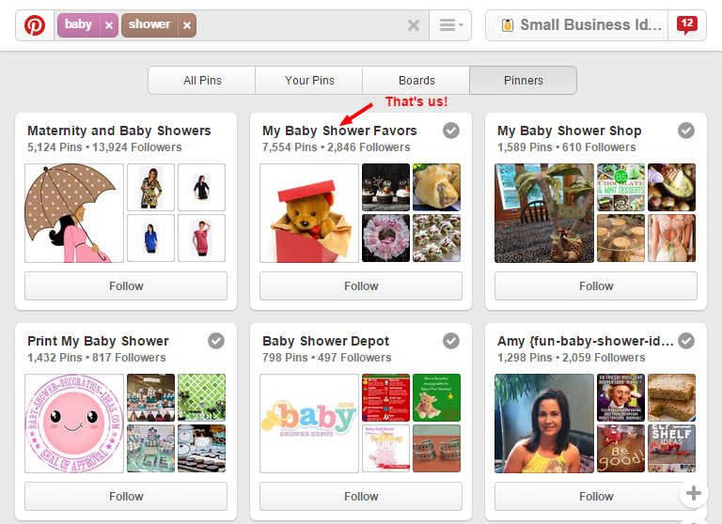Screen dimensions: 722x524
Task: Open Amy {fun-baby-shower-id... profile title
Action: 586,341
